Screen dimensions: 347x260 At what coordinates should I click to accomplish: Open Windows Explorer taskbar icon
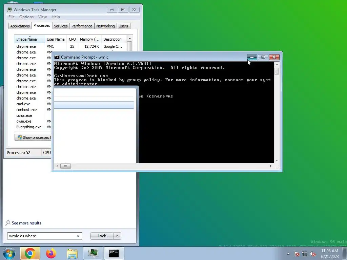72,253
